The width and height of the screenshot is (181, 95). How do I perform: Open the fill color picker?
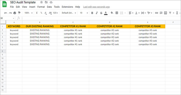pos(112,13)
